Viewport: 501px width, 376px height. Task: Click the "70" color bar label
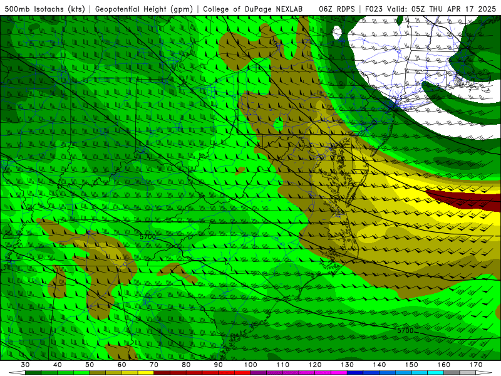154,365
